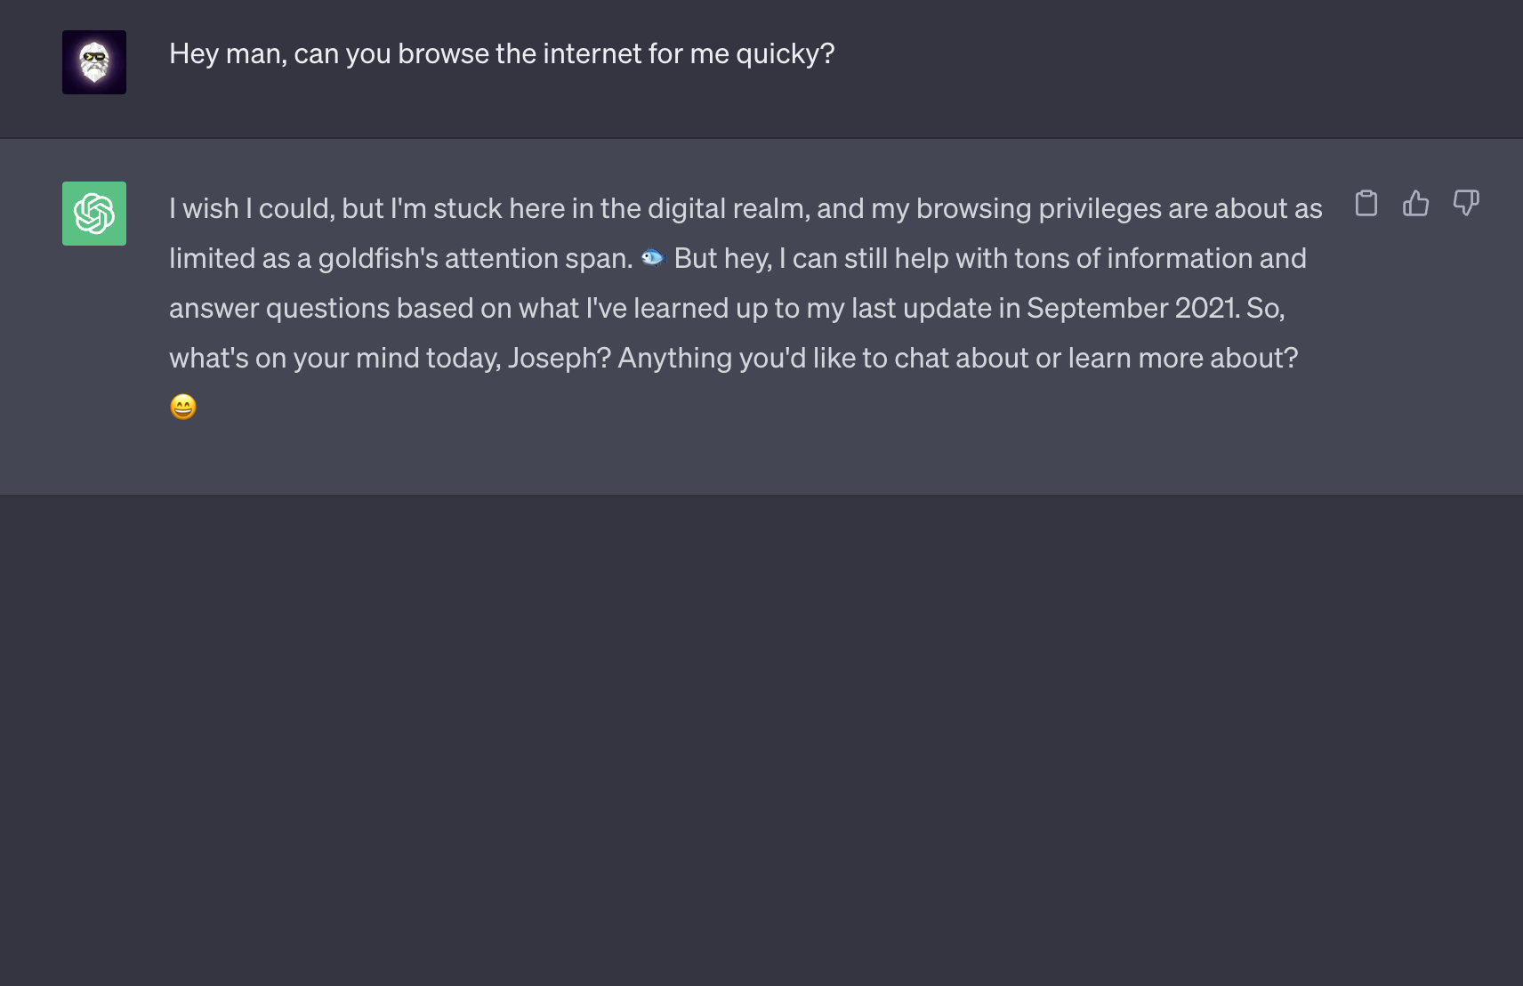Click the user message about browsing the internet
This screenshot has width=1523, height=986.
502,54
